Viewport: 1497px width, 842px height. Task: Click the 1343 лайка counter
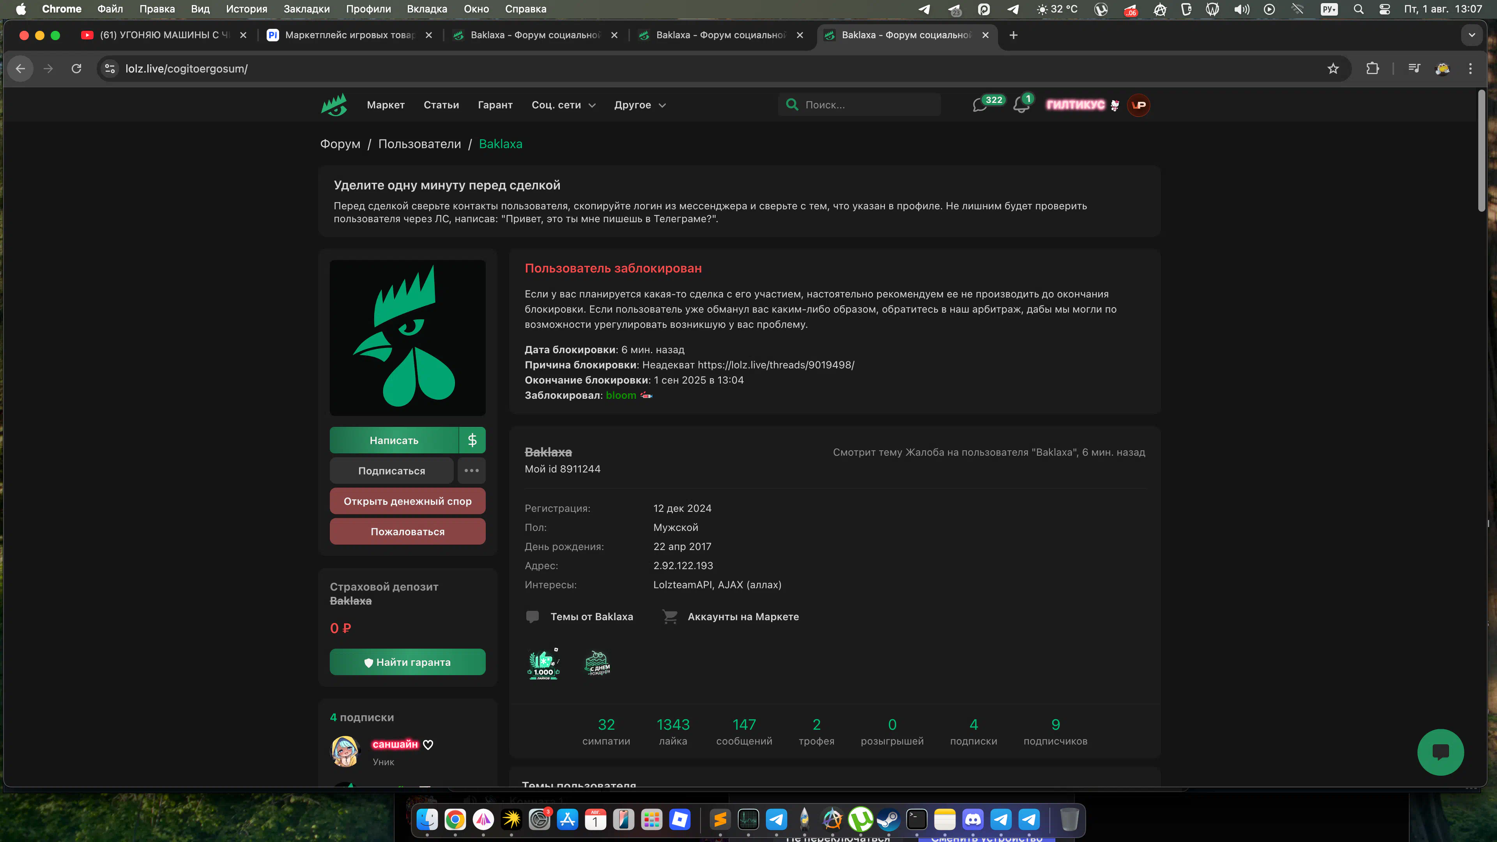click(x=672, y=732)
